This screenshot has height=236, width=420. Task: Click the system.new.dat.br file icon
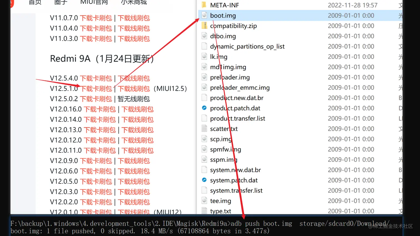204,170
